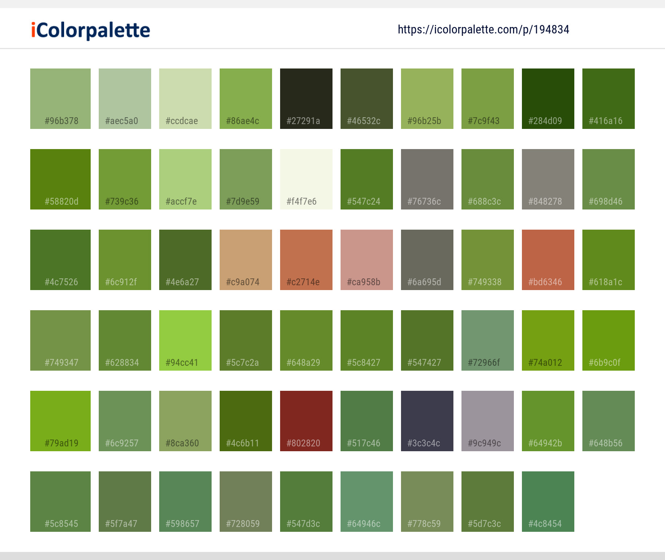
Task: Choose the #96b25b swatch
Action: [x=427, y=99]
